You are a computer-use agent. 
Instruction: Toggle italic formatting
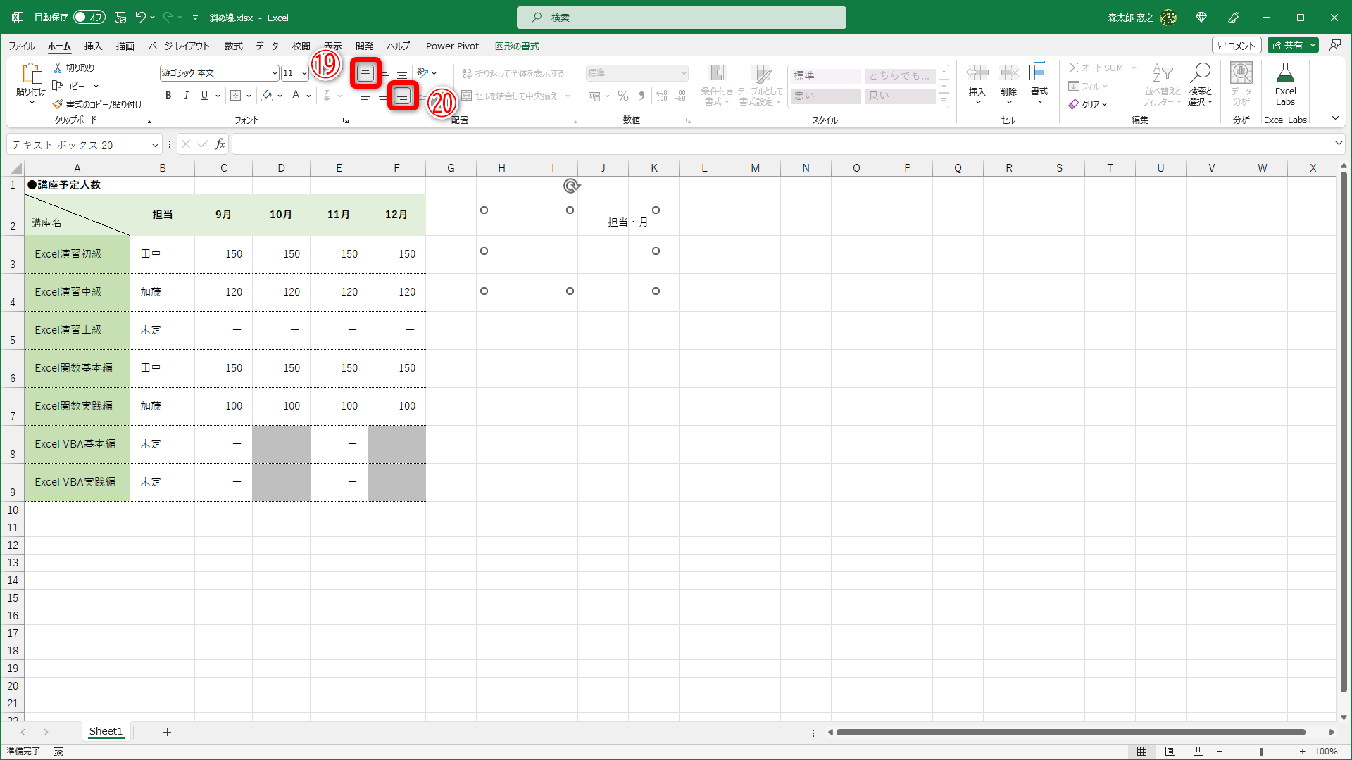[186, 96]
